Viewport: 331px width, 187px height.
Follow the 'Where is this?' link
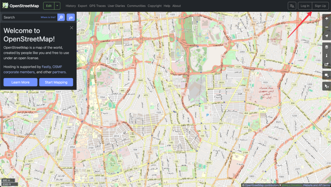48,17
